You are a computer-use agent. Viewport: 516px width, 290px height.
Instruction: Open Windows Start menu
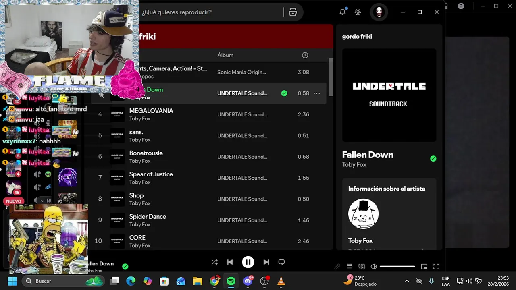(x=12, y=281)
